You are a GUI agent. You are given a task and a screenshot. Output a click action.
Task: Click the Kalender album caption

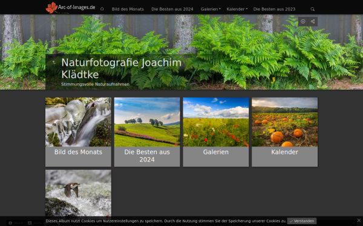pyautogui.click(x=285, y=152)
